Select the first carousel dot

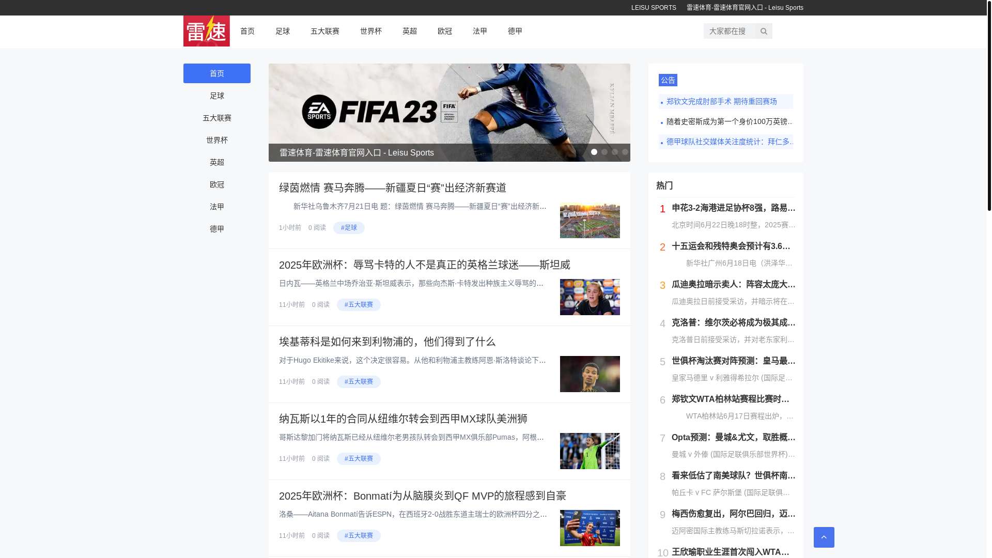(x=594, y=152)
